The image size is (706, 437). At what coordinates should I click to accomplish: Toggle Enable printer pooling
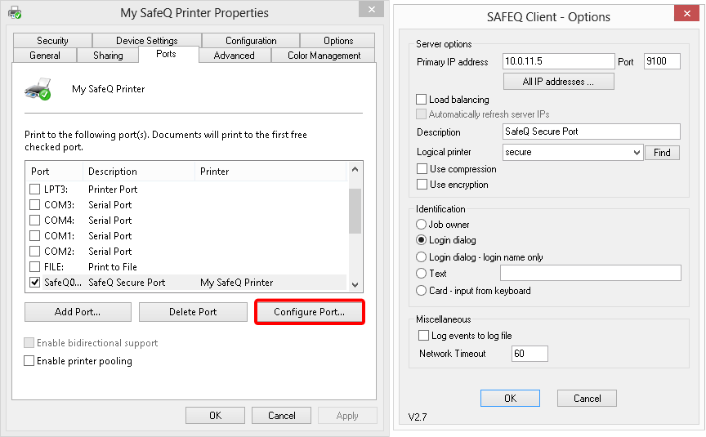pyautogui.click(x=29, y=361)
